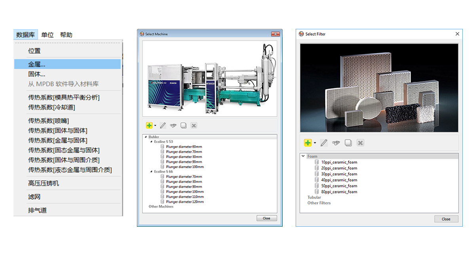
Task: Open the 单位 menu
Action: click(x=47, y=35)
